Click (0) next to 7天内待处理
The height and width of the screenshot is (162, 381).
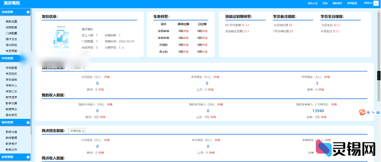(291, 31)
